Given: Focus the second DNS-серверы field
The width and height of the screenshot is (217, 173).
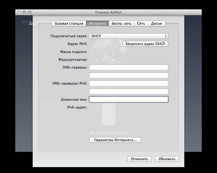Looking at the screenshot, I should pyautogui.click(x=129, y=75).
